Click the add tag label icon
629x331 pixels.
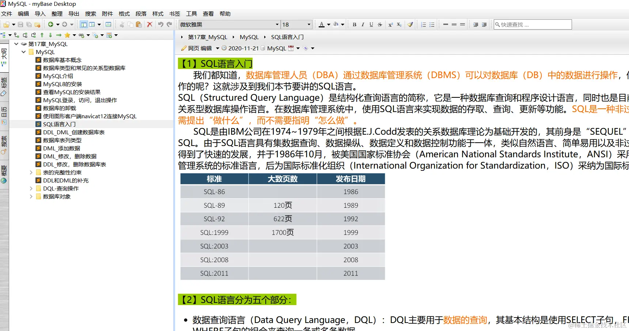[95, 35]
